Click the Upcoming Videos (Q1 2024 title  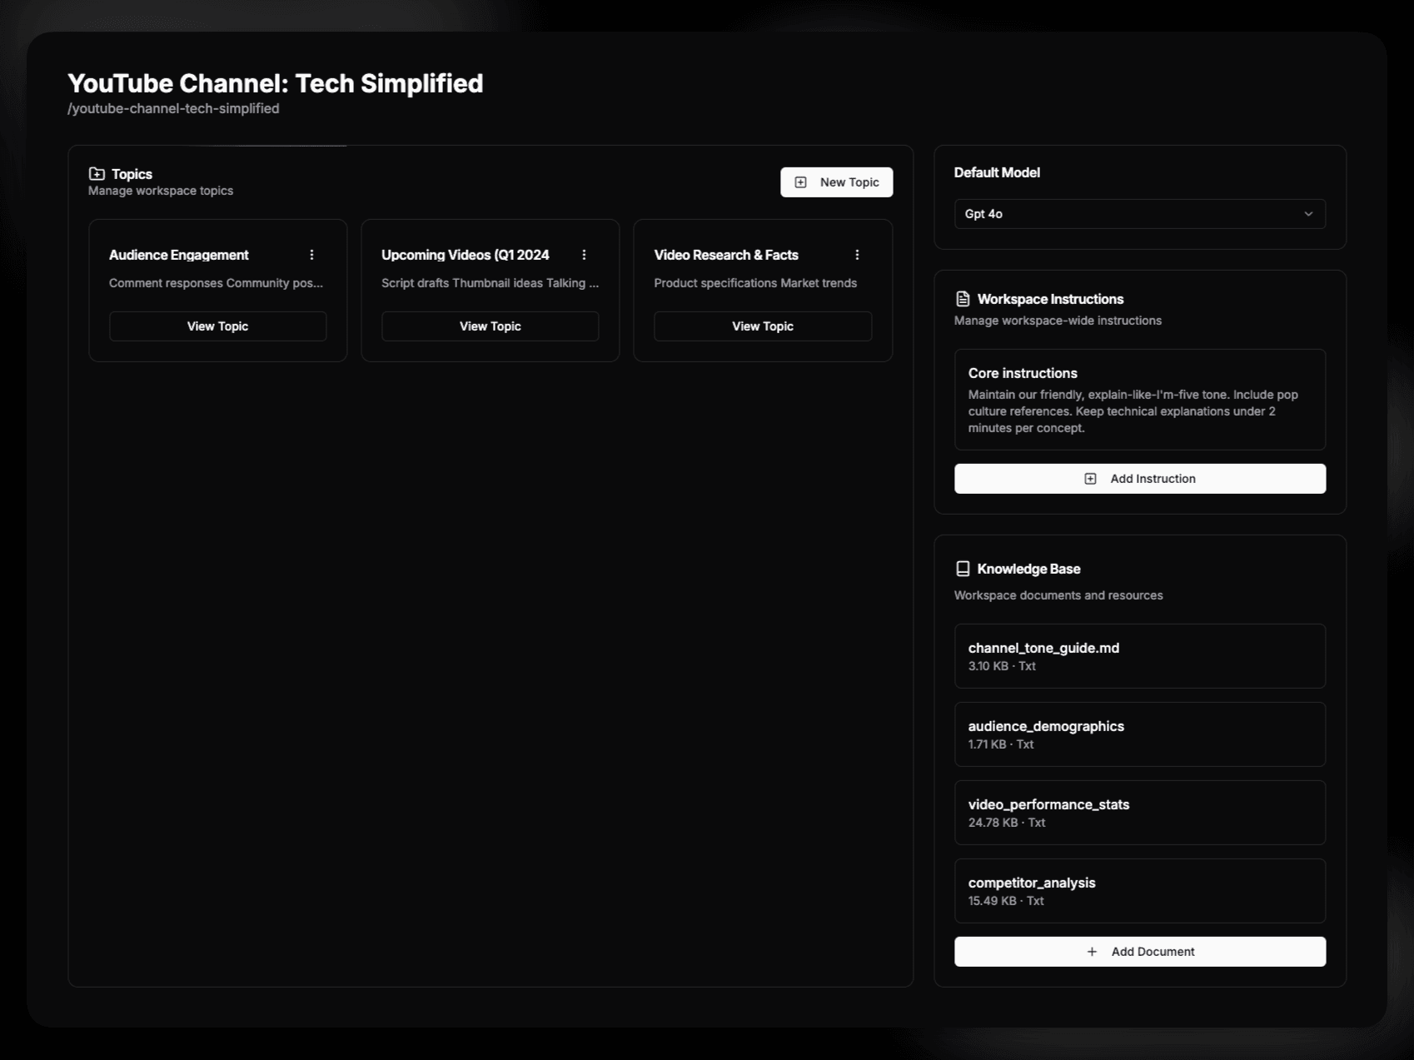click(466, 255)
